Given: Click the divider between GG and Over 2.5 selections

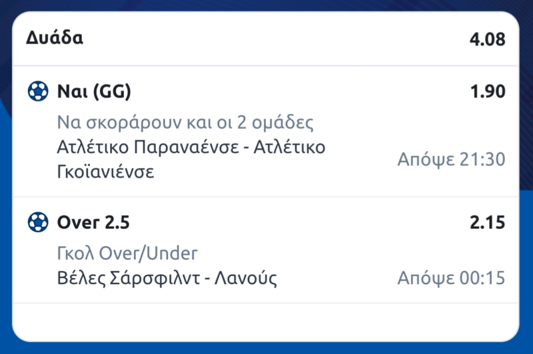Looking at the screenshot, I should 266,197.
